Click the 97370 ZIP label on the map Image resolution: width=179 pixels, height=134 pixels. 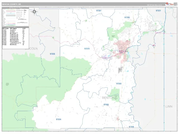tap(87, 49)
